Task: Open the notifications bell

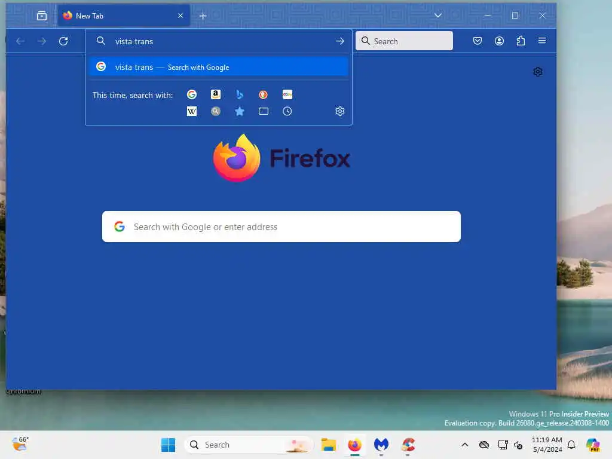Action: coord(571,445)
